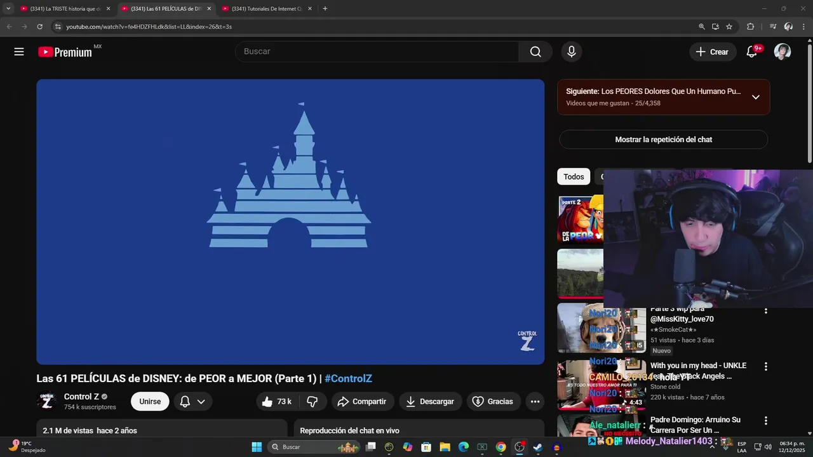Download the video with Descargar
The width and height of the screenshot is (813, 457).
click(x=430, y=401)
